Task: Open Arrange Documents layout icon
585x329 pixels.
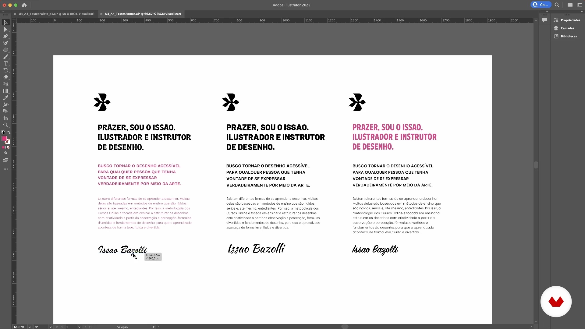Action: coord(570,5)
